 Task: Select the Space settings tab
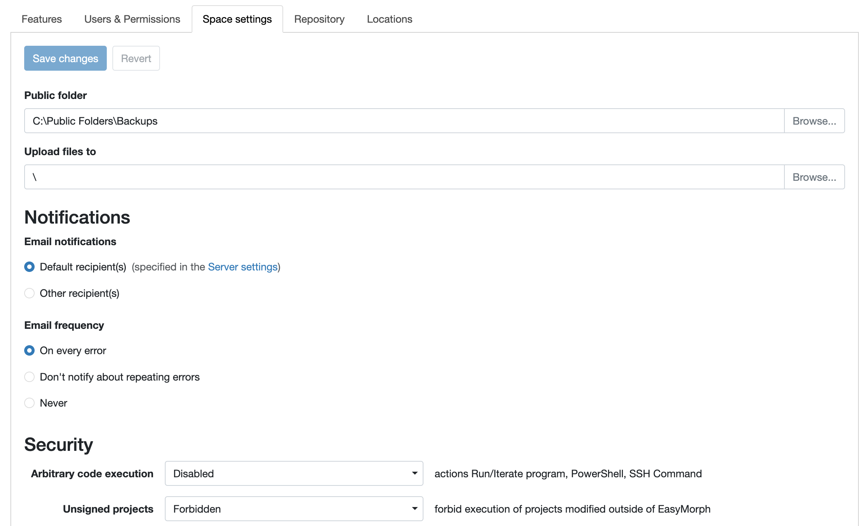click(237, 19)
